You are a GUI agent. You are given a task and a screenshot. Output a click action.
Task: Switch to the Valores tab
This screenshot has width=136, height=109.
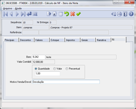(x=42, y=40)
